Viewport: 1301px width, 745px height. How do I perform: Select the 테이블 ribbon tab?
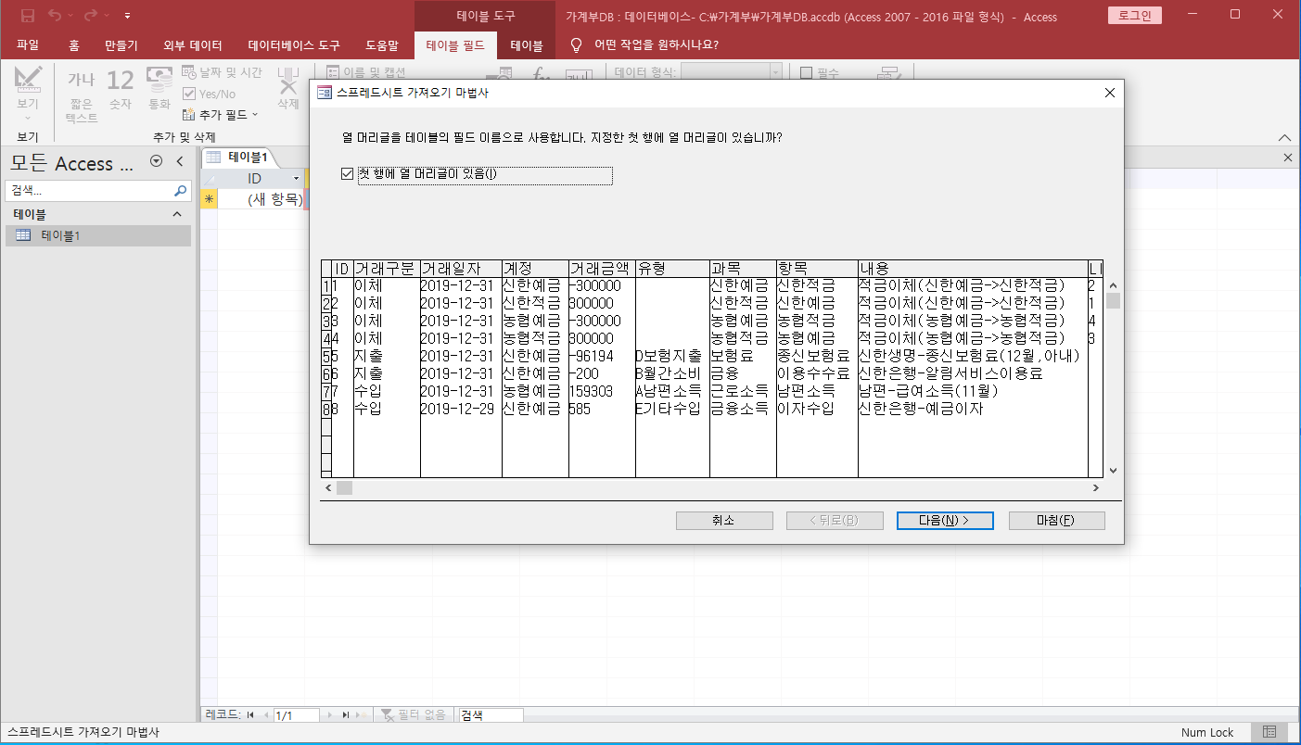click(527, 44)
